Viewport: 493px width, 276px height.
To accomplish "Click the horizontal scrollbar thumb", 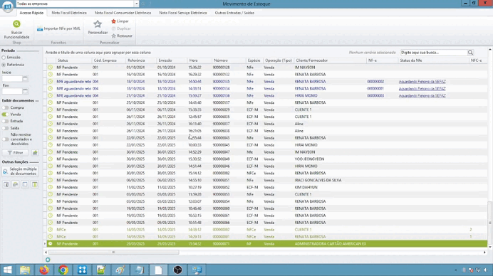I will 113,252.
